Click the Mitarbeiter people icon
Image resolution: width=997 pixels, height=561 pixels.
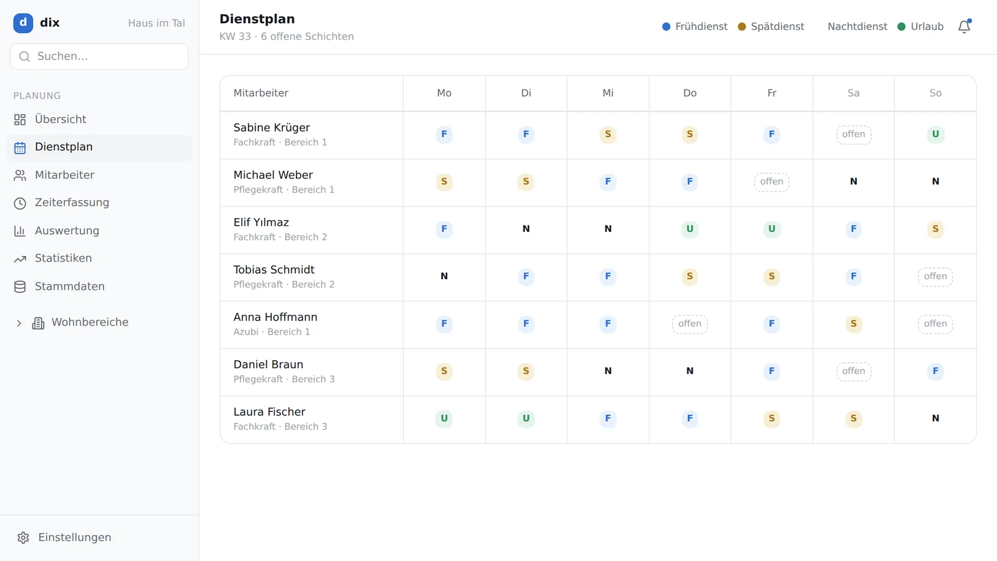(x=20, y=175)
